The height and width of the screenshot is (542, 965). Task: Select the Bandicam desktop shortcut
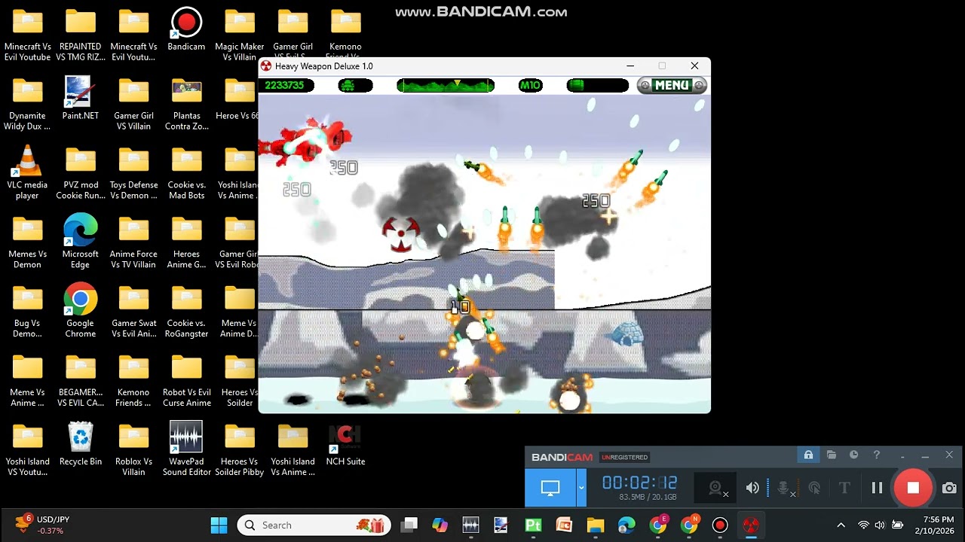(186, 30)
